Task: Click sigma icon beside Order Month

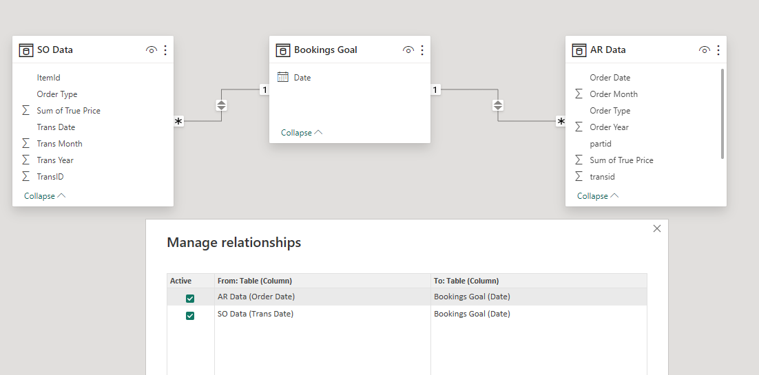Action: [x=579, y=94]
